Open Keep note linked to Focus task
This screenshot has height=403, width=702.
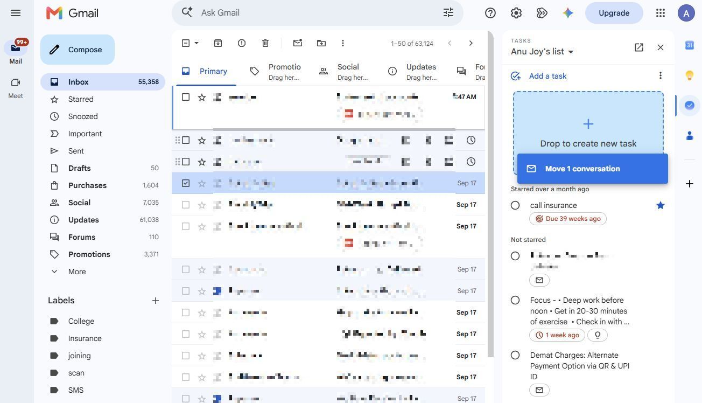[598, 335]
